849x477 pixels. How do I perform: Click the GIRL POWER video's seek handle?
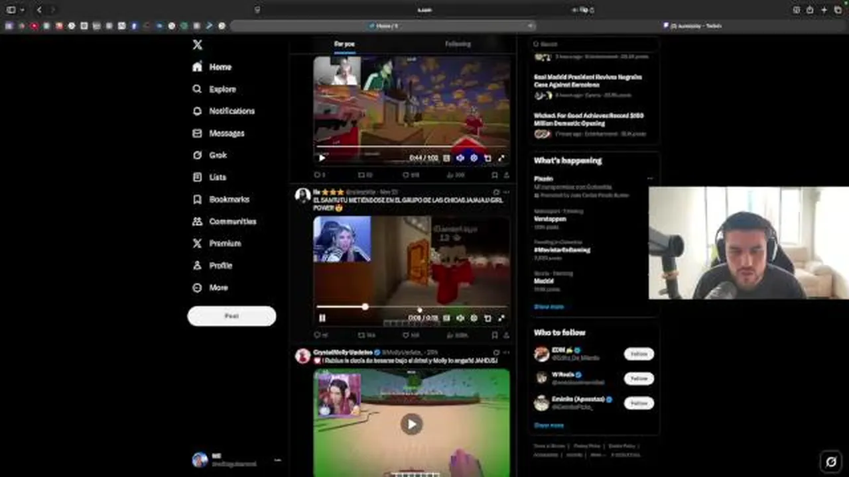coord(365,307)
